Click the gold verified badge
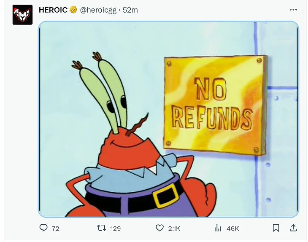Screen dimensions: 308x242 [73, 10]
